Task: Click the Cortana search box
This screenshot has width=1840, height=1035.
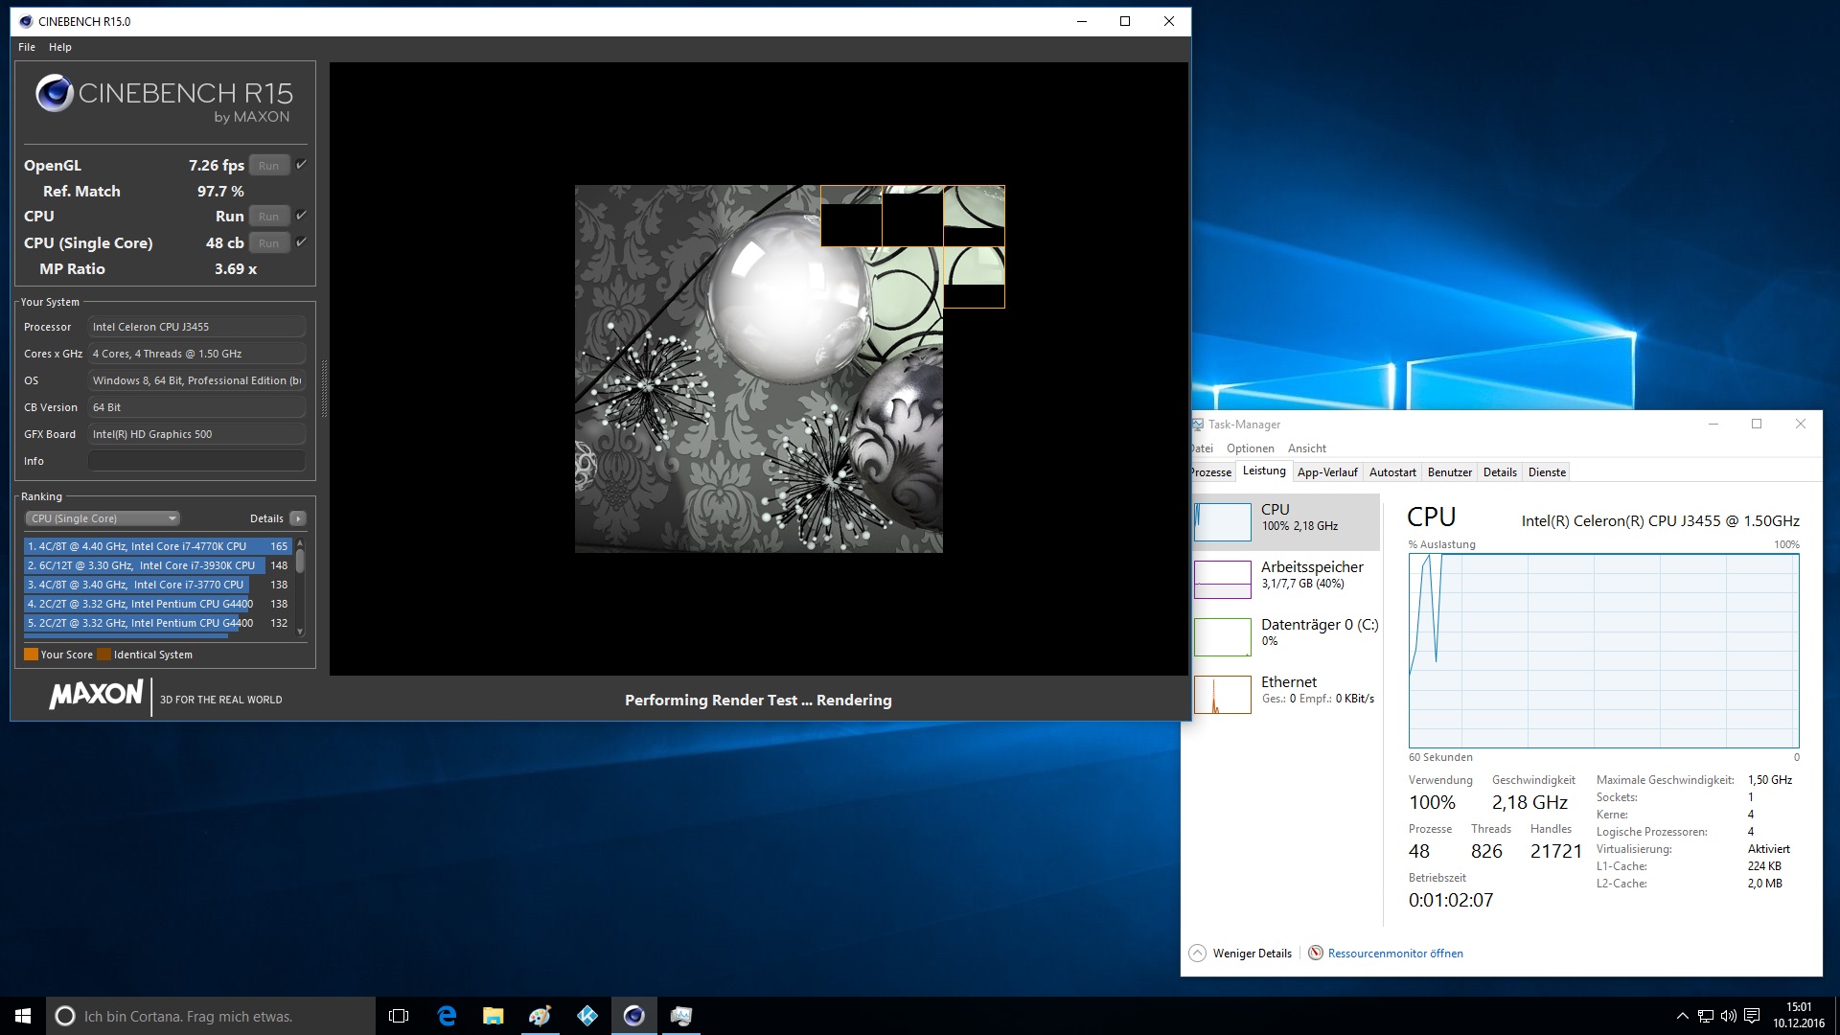Action: tap(211, 1016)
